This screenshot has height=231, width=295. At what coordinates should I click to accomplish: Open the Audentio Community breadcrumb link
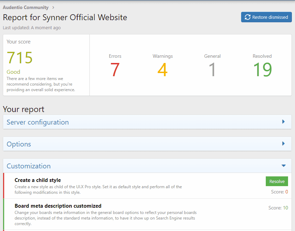pos(26,8)
